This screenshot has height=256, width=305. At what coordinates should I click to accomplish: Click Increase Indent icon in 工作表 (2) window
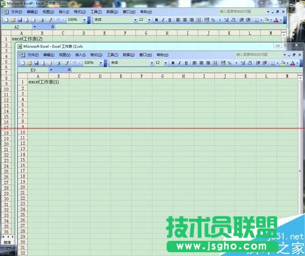tap(248, 20)
